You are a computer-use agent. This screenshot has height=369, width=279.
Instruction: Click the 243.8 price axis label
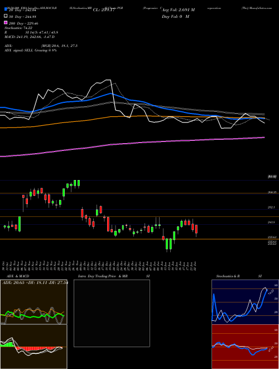[x=271, y=222]
